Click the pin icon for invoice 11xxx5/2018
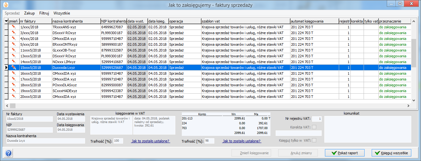Screen dimensions: 421x161 [14, 50]
